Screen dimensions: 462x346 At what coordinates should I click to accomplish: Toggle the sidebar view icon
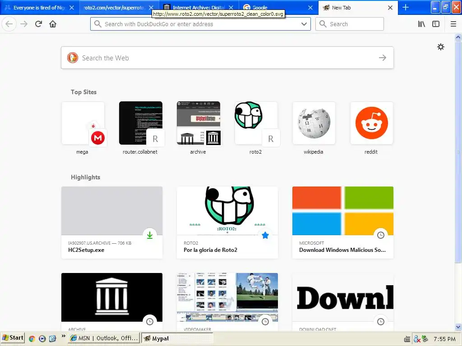[x=436, y=24]
